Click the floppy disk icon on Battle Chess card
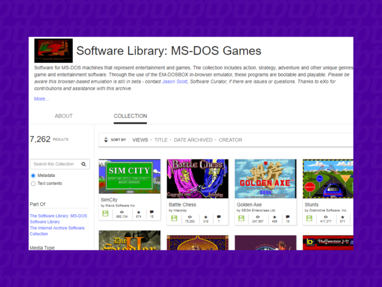Screen dimensions: 382x287 174,218
